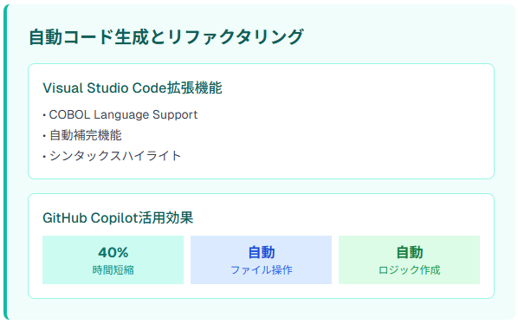
Task: Select the Visual Studio Code拡張機能 card title
Action: click(x=133, y=88)
